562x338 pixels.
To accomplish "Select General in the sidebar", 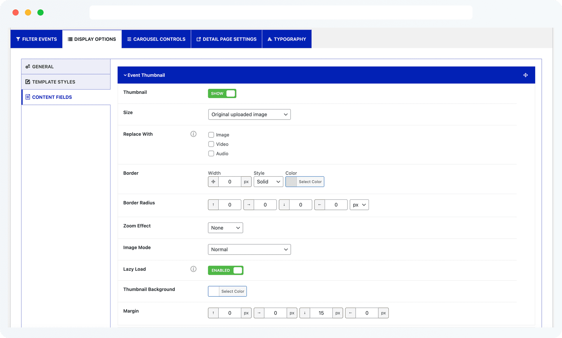I will 66,67.
